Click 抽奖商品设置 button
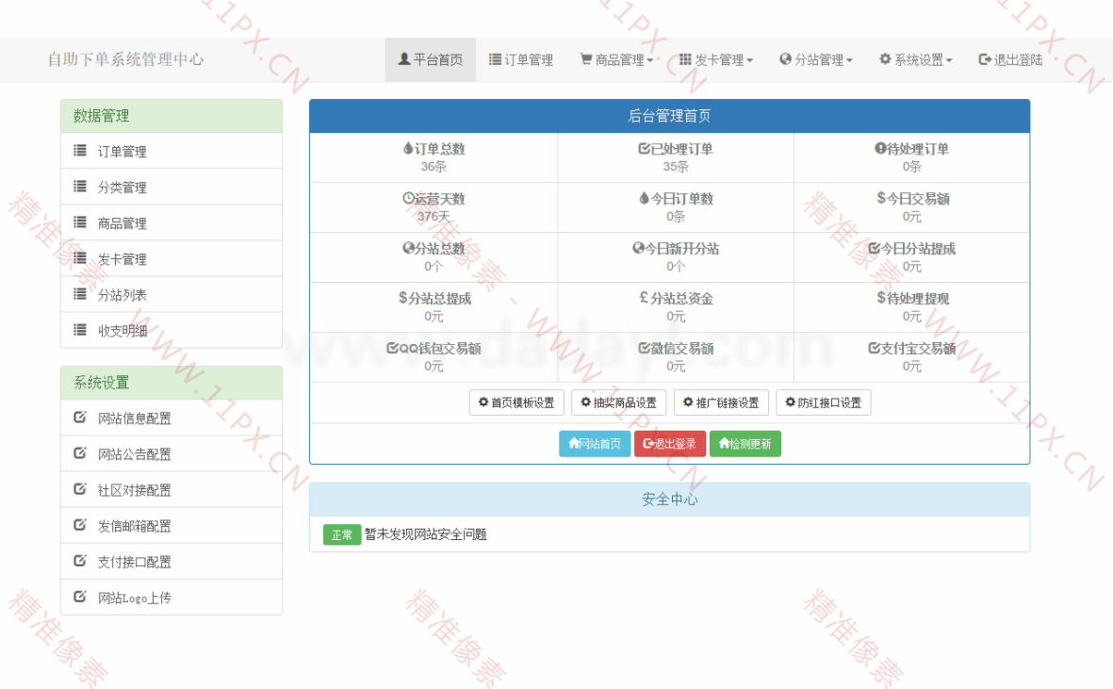Image resolution: width=1113 pixels, height=689 pixels. point(619,402)
